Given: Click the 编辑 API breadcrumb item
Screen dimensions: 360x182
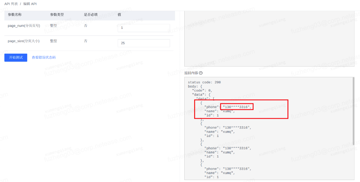Looking at the screenshot, I should point(30,4).
